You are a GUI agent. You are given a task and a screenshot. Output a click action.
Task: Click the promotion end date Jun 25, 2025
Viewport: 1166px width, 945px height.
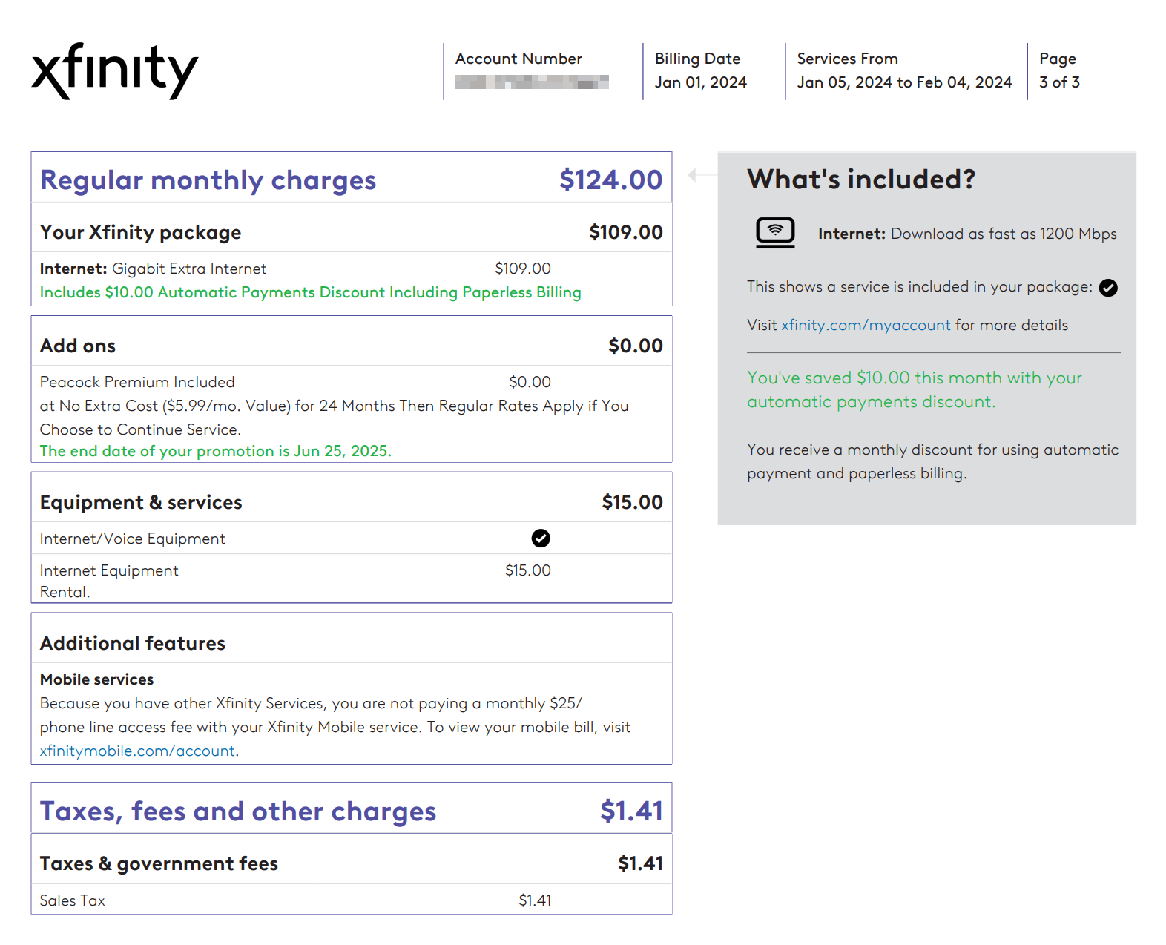[216, 451]
